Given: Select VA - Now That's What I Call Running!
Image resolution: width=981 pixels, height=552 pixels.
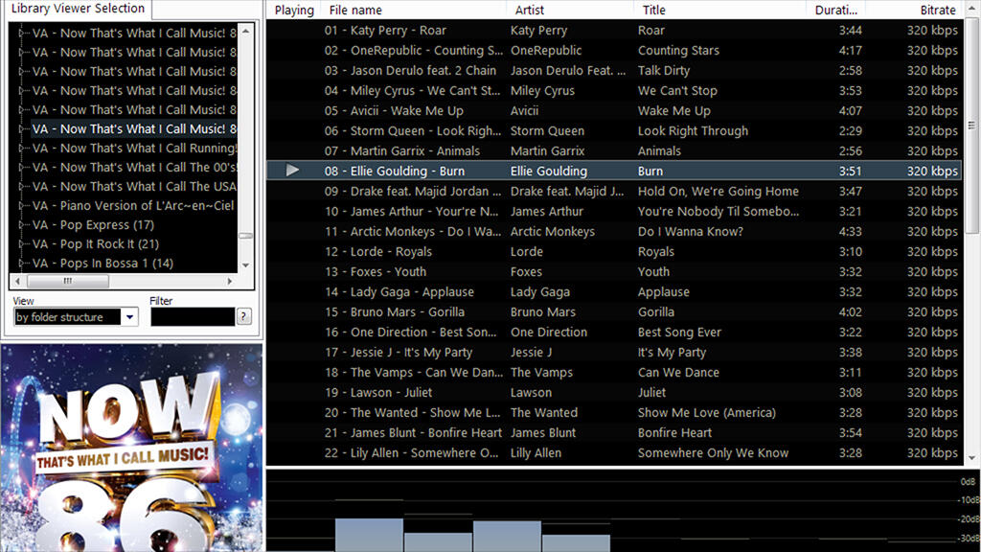Looking at the screenshot, I should [134, 149].
